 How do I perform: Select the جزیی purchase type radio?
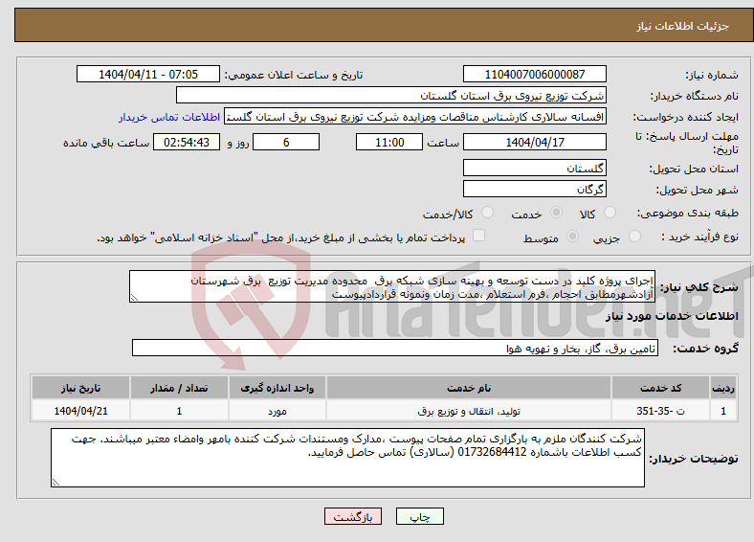click(x=634, y=236)
